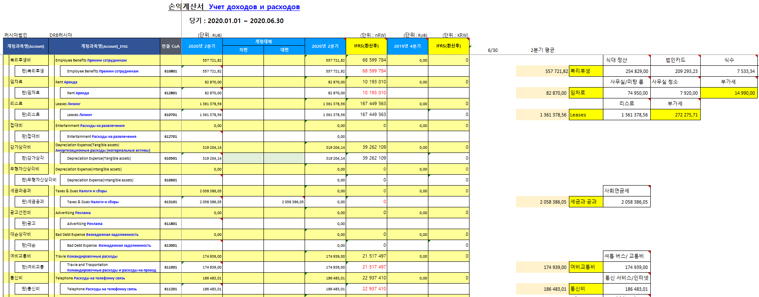Select the yellow "Leases" label cell
Screen dimensions: 759x297
click(x=586, y=115)
